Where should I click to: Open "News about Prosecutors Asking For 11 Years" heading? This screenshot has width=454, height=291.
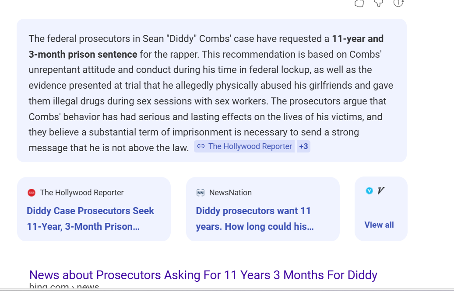point(203,275)
